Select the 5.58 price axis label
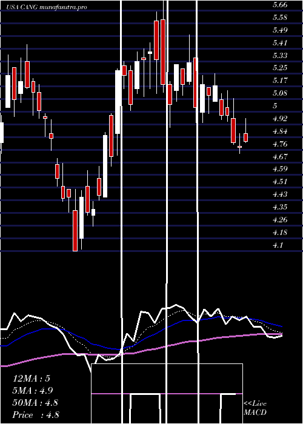 point(280,18)
